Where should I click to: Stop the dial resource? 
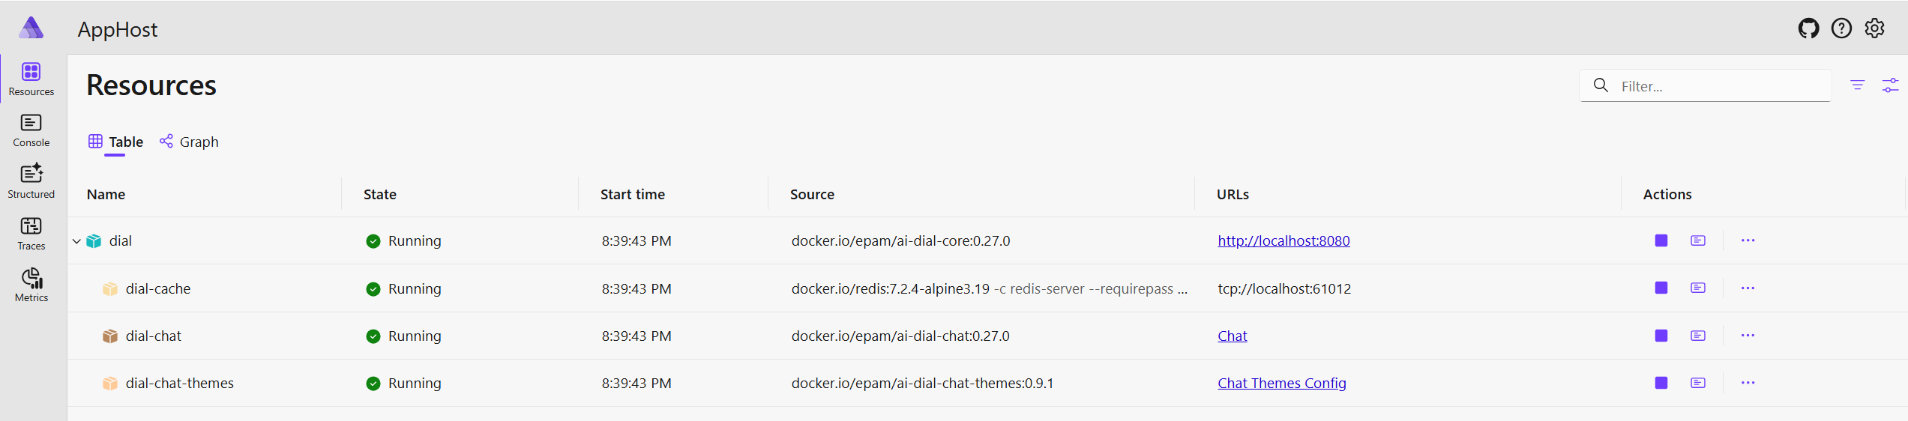click(x=1661, y=240)
